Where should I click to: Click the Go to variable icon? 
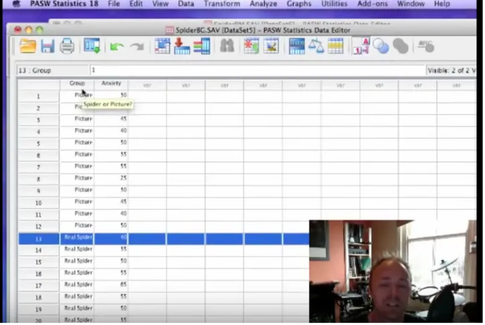pyautogui.click(x=182, y=46)
